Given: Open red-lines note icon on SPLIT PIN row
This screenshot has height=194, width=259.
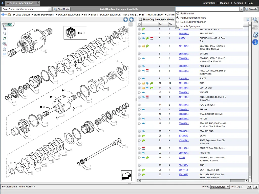Looking at the screenshot, I should [143, 148].
